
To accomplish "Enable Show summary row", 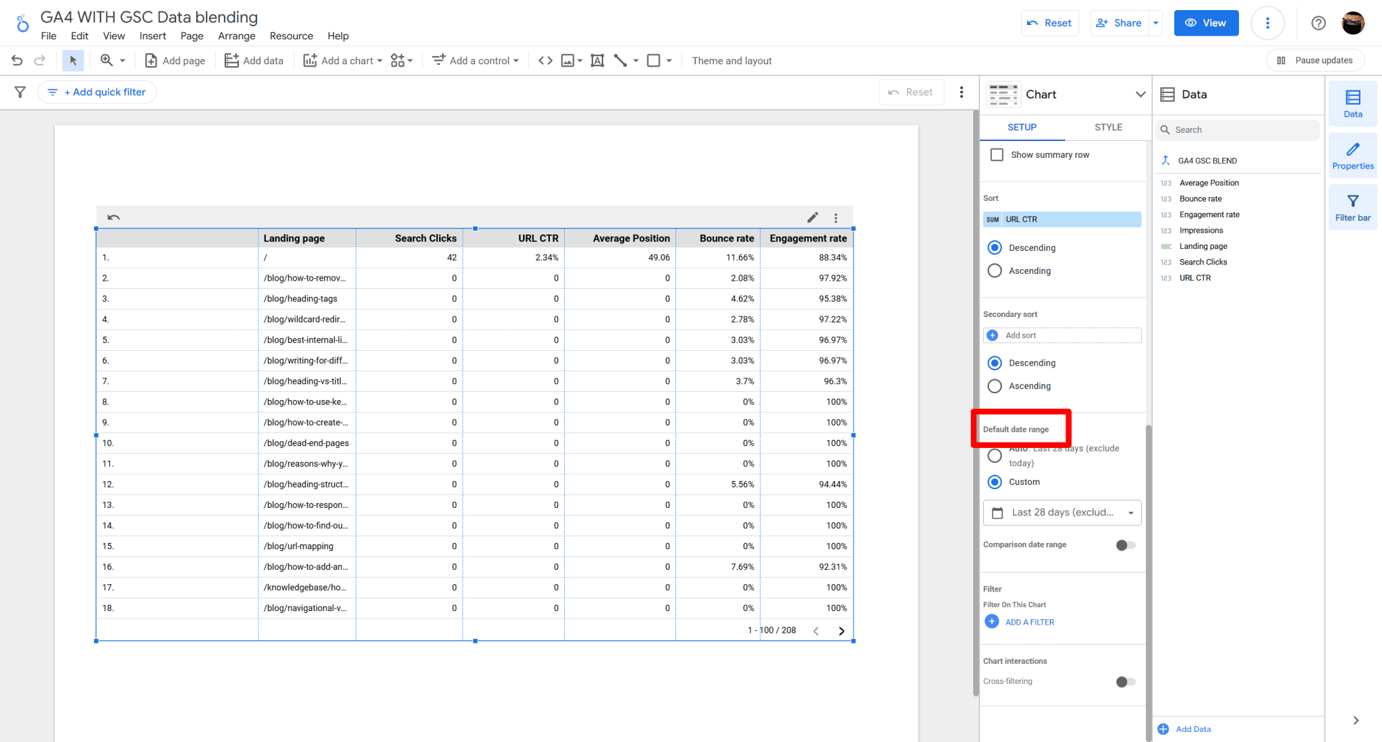I will click(x=997, y=154).
